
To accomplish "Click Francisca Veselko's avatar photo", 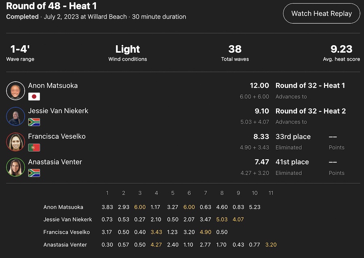I will pos(16,142).
